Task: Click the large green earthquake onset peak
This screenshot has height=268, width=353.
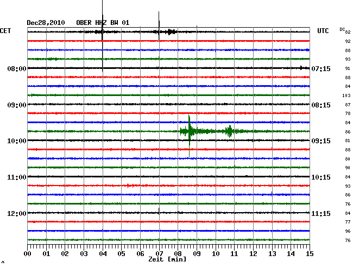Action: click(x=190, y=136)
